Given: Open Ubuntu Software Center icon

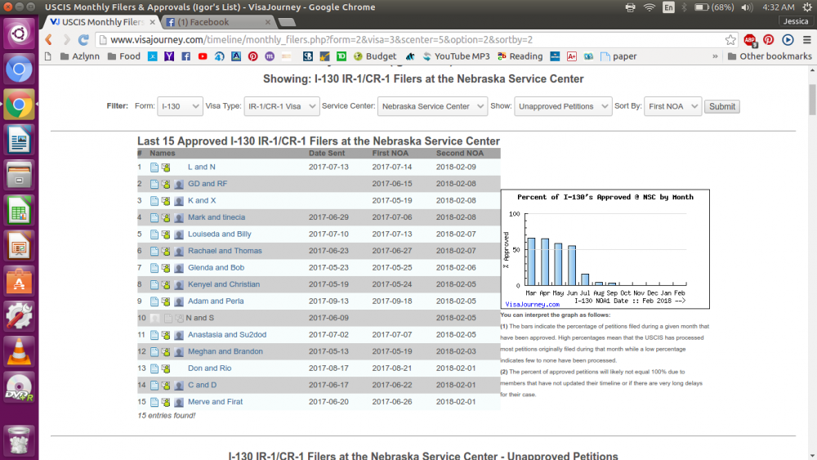Looking at the screenshot, I should [19, 281].
